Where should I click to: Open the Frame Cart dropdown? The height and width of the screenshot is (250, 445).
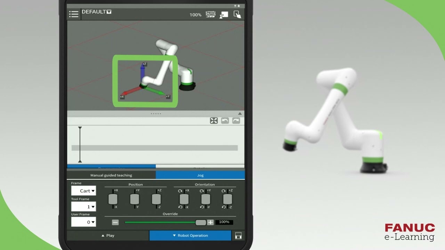[x=83, y=191]
